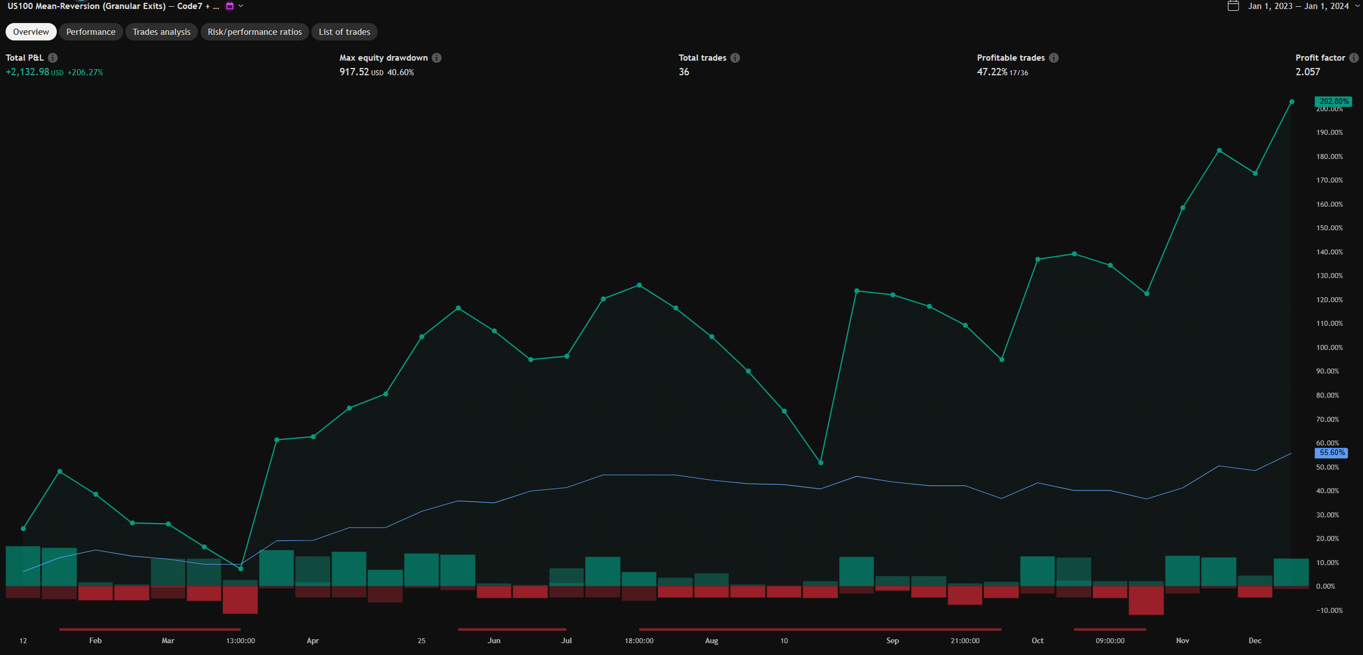Open info icon for Total P&L
The width and height of the screenshot is (1363, 655).
pos(53,58)
